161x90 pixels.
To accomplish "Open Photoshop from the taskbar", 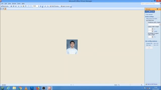I will click(x=32, y=88).
